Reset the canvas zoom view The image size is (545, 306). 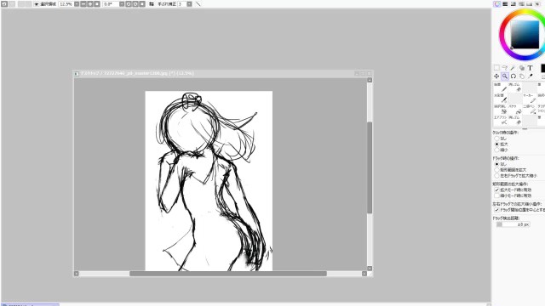(97, 4)
